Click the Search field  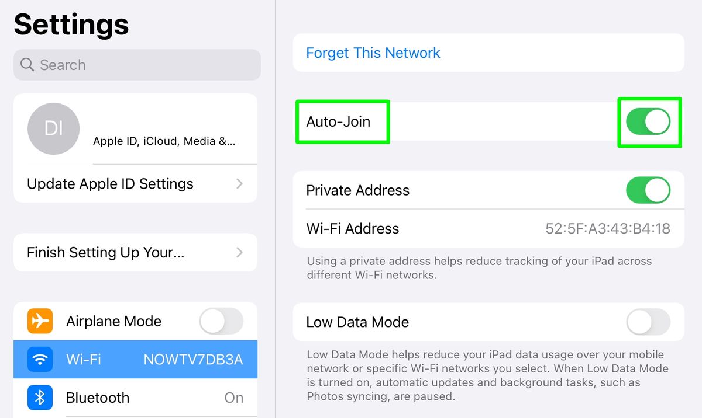[137, 65]
